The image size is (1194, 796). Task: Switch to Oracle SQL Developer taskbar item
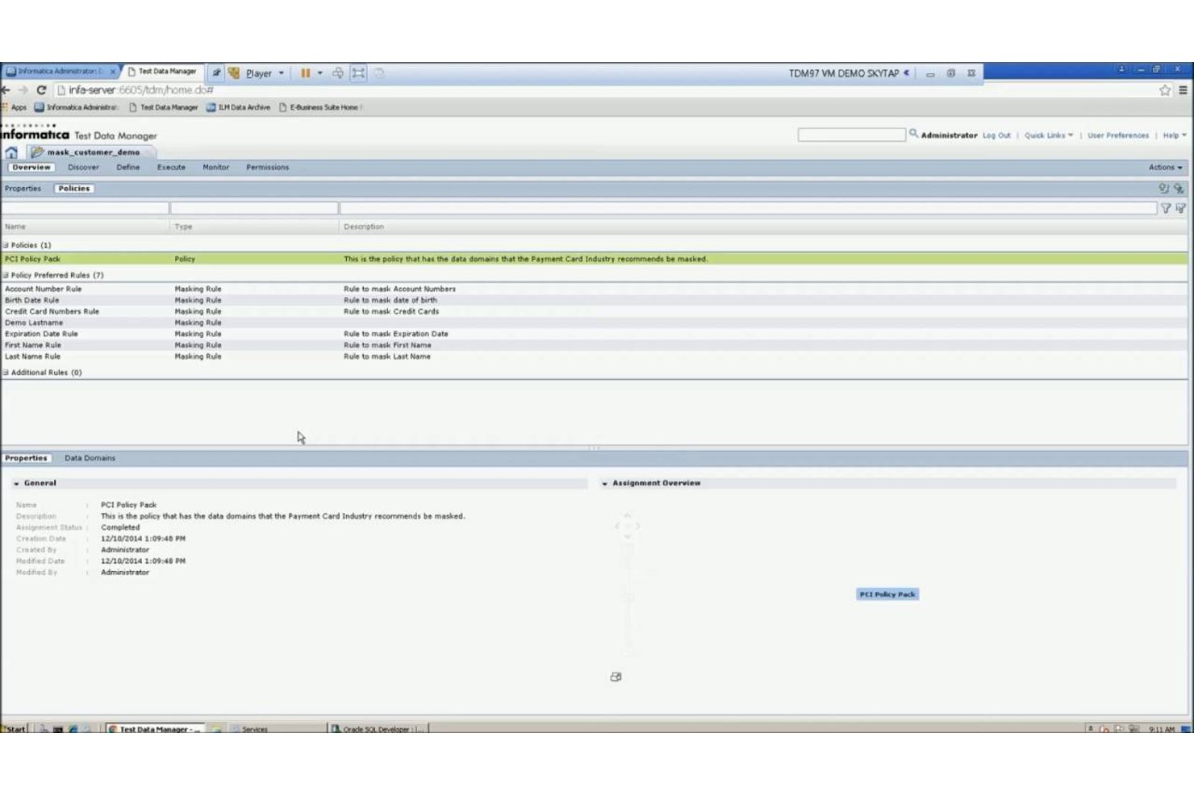(378, 729)
